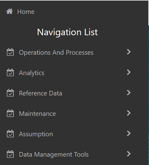Image resolution: width=149 pixels, height=165 pixels.
Task: Click calendar icon beside Analytics
Action: pyautogui.click(x=10, y=72)
